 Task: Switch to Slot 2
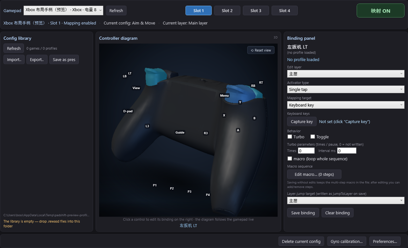(227, 10)
